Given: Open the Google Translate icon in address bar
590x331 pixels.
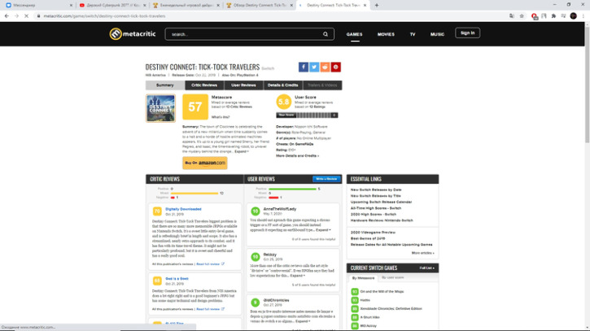Looking at the screenshot, I should tap(512, 15).
